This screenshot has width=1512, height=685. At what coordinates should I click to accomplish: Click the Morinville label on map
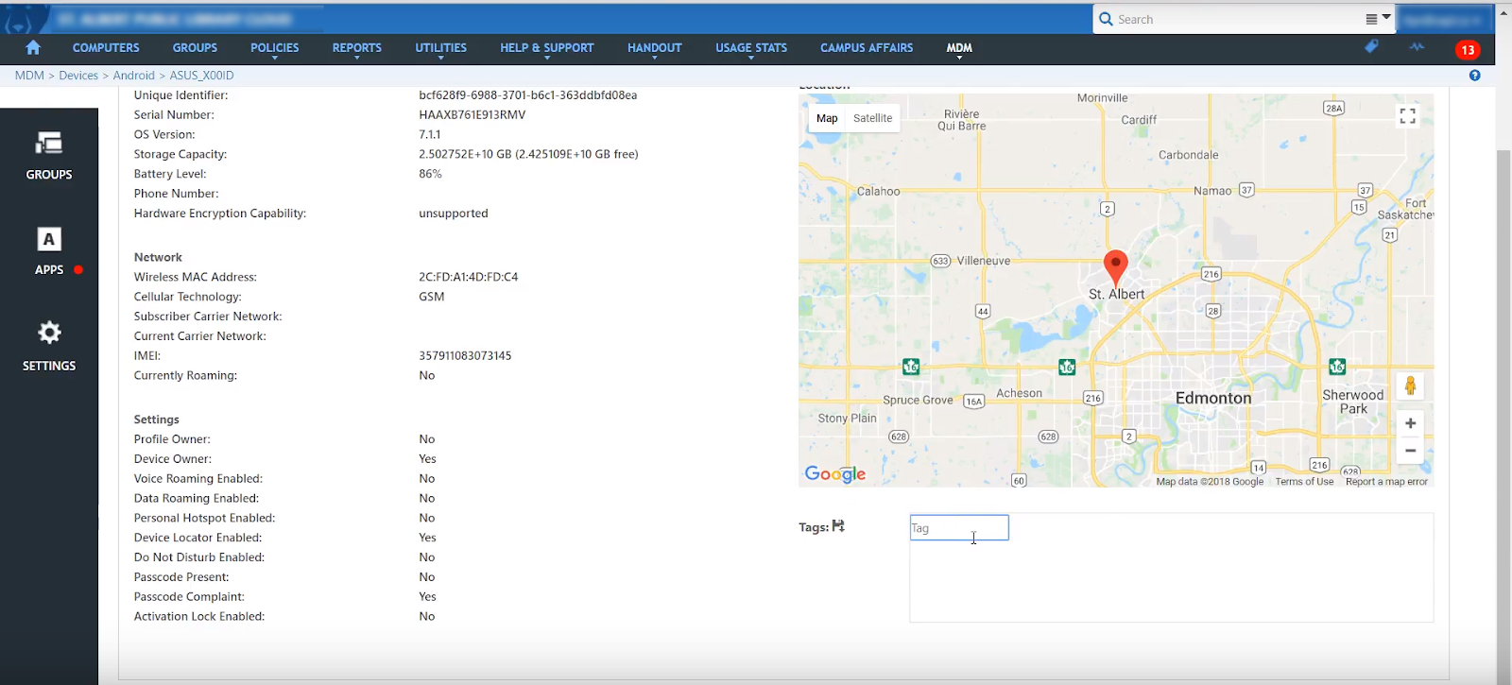click(x=1102, y=98)
